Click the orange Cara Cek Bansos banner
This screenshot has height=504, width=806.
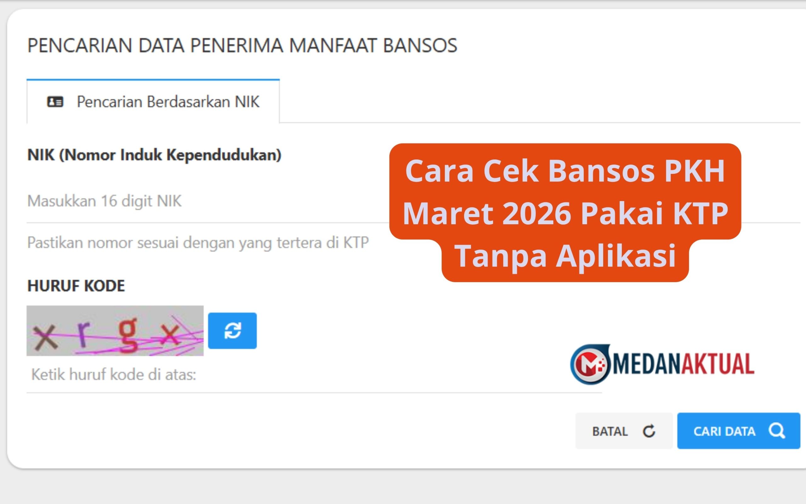pos(565,192)
